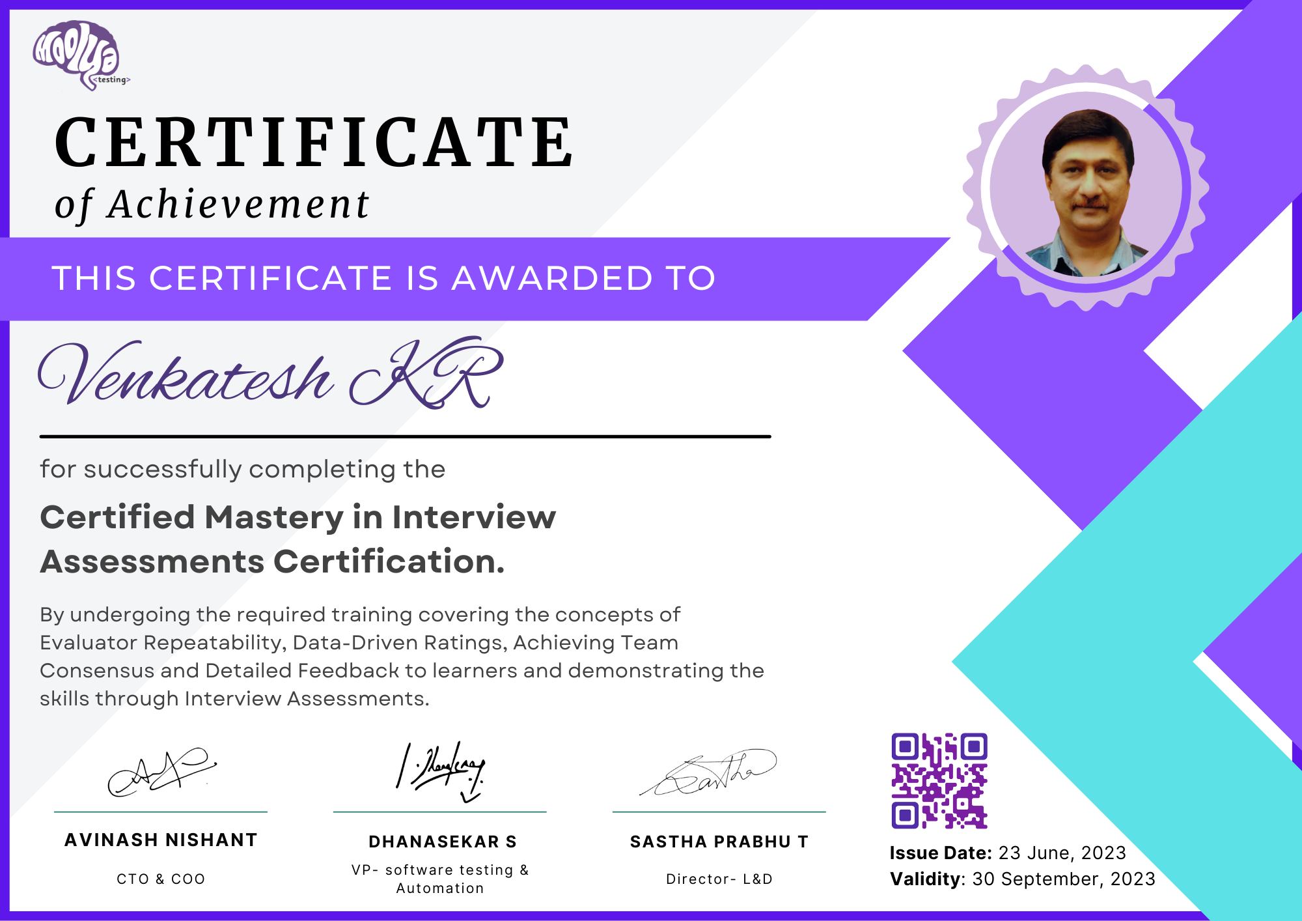Click 'Certified Mastery in Interview' title text

[x=298, y=518]
